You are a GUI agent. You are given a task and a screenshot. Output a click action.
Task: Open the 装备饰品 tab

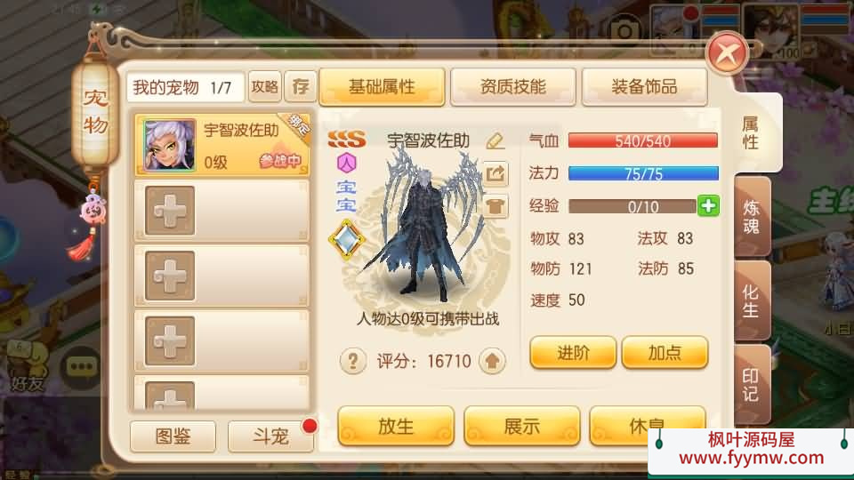point(644,87)
